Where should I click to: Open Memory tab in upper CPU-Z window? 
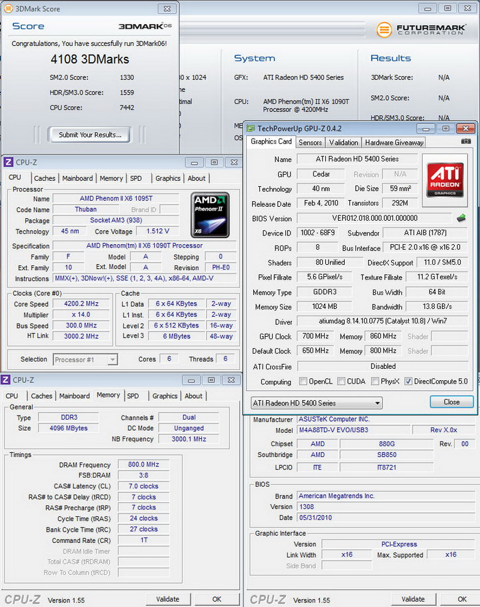111,179
